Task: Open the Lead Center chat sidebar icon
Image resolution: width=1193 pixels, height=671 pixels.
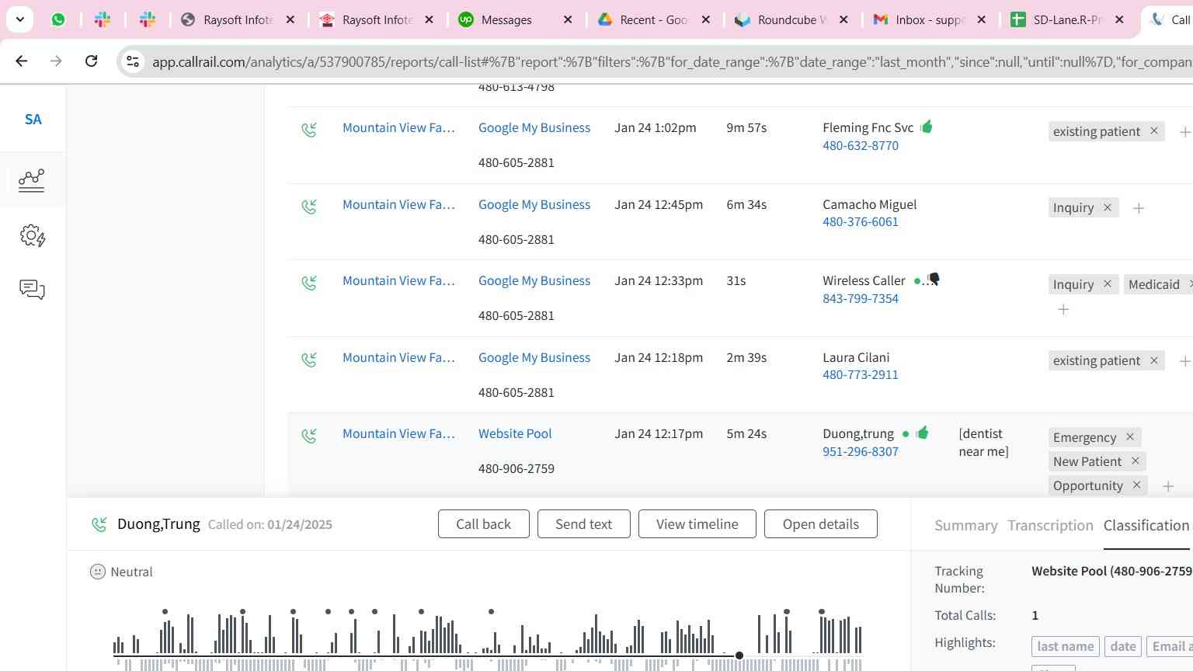Action: click(32, 290)
